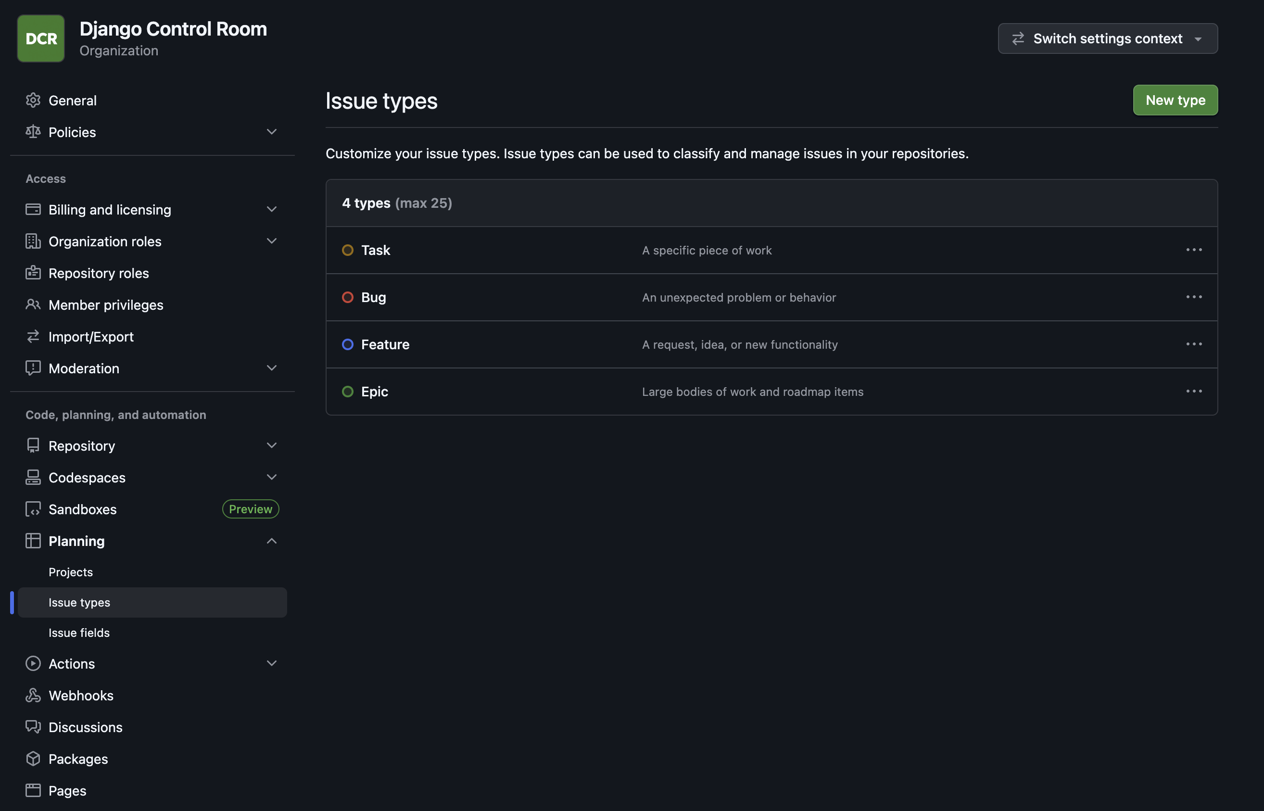Click the yellow Task type color circle

click(x=347, y=250)
